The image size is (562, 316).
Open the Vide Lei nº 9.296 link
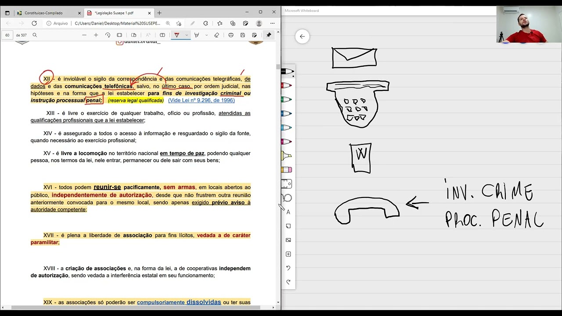point(201,101)
